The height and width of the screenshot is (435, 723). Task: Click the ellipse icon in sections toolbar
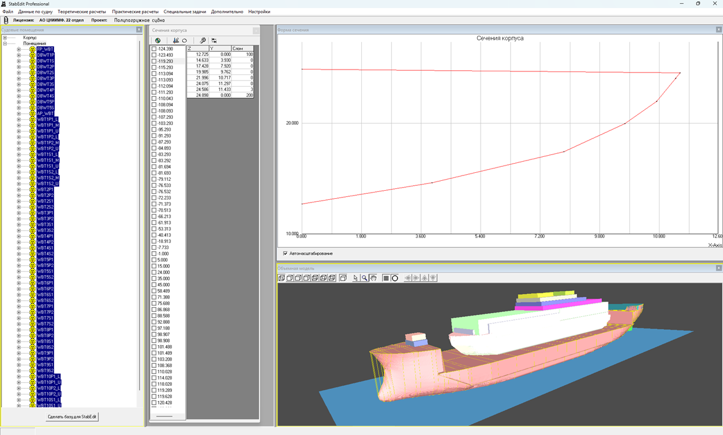[x=185, y=41]
